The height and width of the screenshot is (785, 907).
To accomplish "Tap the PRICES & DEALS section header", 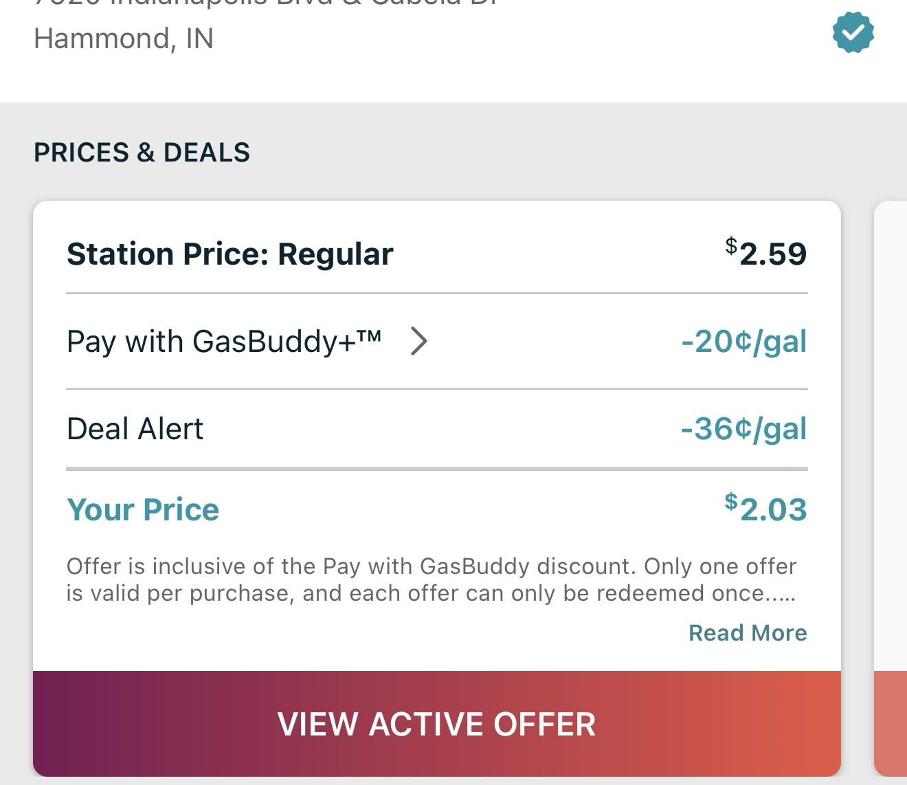I will pos(142,153).
